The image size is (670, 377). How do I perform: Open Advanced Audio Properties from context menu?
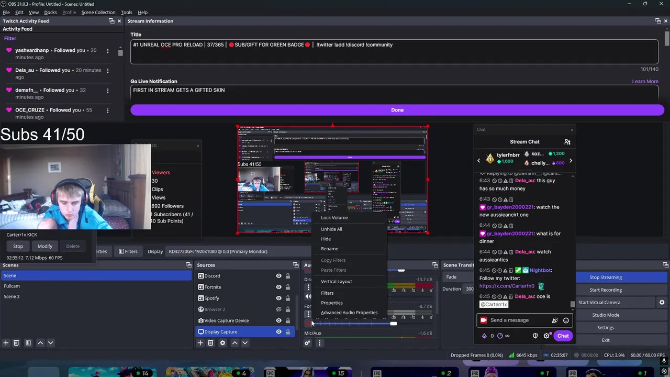[x=349, y=313]
